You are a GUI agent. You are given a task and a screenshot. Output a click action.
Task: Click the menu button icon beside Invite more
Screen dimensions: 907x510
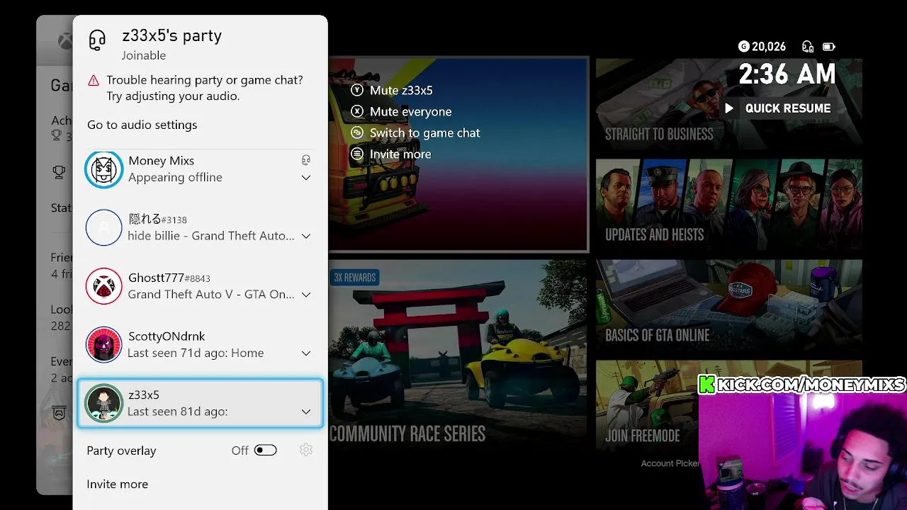tap(357, 154)
